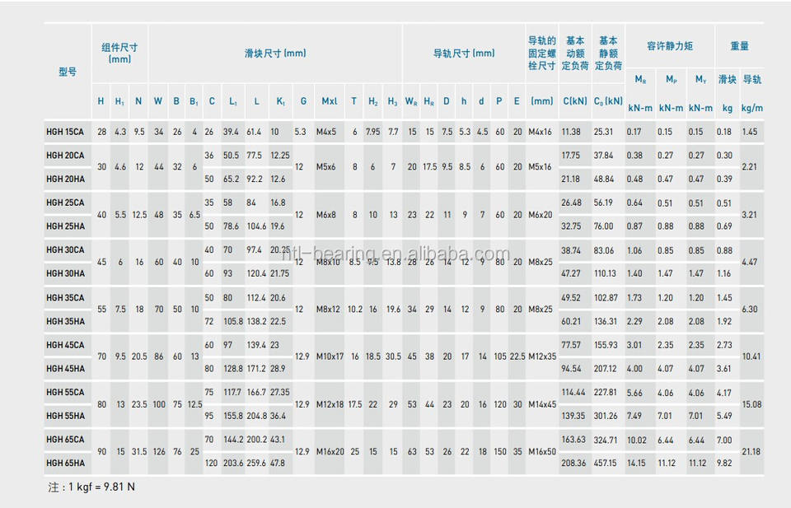The width and height of the screenshot is (791, 508).
Task: Click the 滑块尺寸 (mm) header
Action: [275, 54]
